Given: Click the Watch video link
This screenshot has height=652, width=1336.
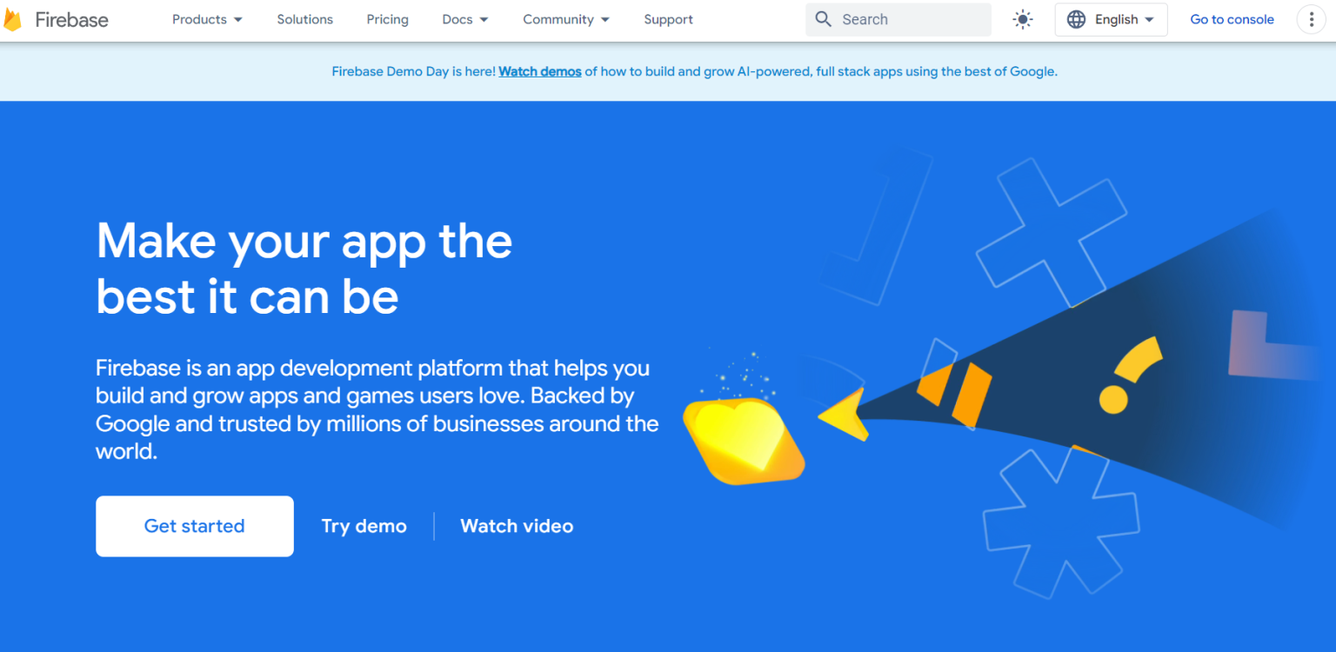Looking at the screenshot, I should (517, 526).
